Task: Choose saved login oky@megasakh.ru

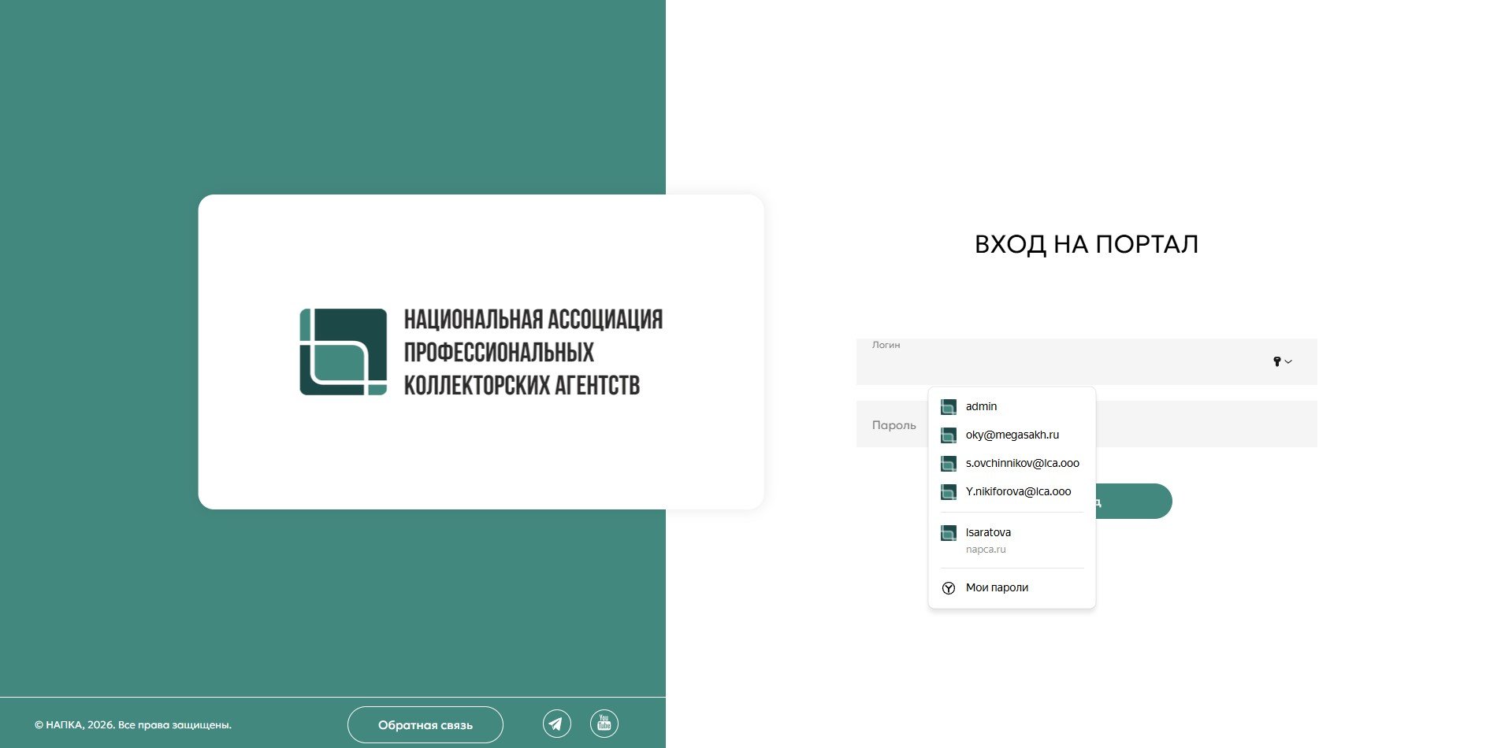Action: pos(1012,435)
